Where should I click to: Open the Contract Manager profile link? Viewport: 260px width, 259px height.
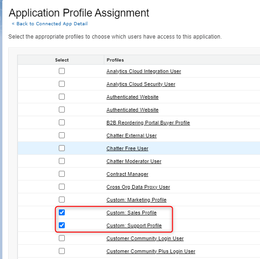click(x=127, y=174)
